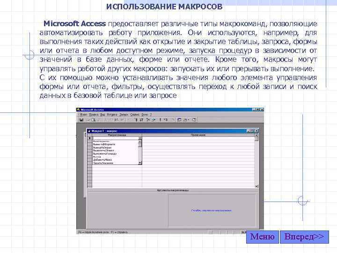Open the ? help menu

151,115
